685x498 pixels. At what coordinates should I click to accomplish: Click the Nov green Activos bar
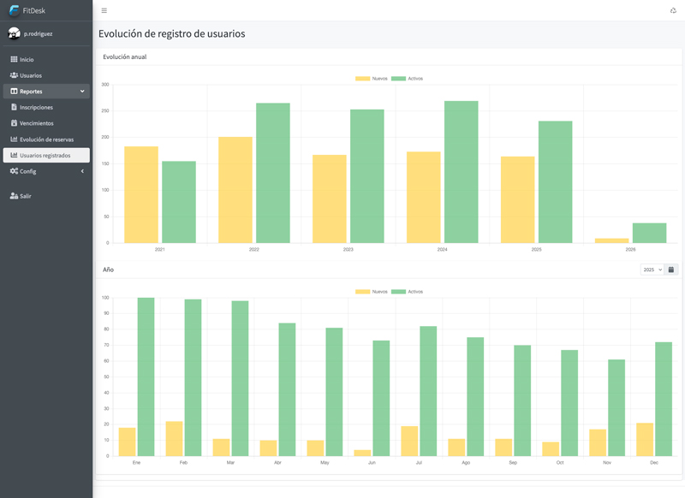[x=616, y=407]
